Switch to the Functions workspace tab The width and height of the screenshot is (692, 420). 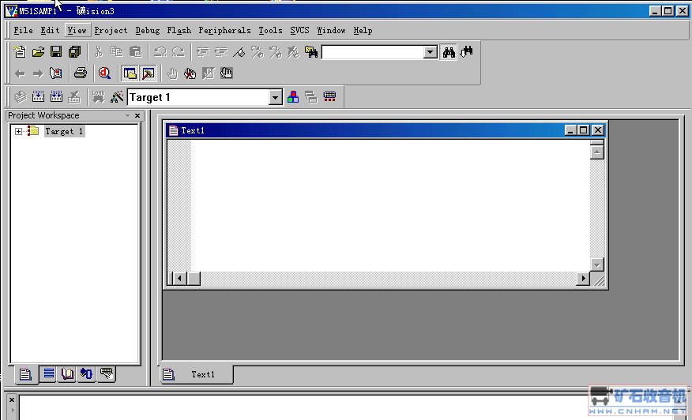point(87,374)
